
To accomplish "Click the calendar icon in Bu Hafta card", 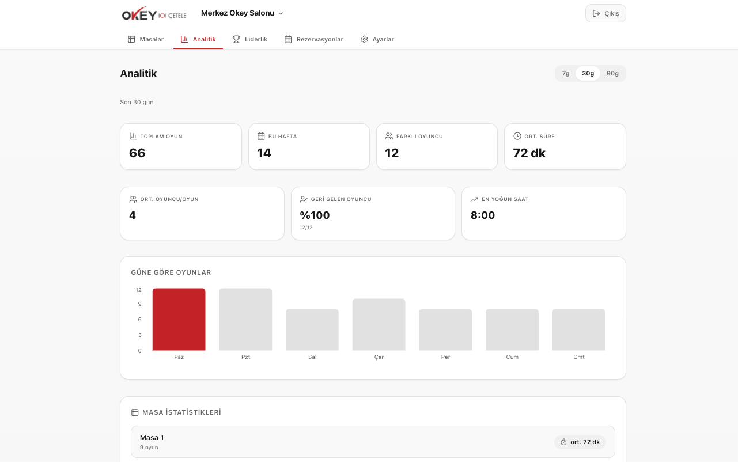I will point(261,137).
